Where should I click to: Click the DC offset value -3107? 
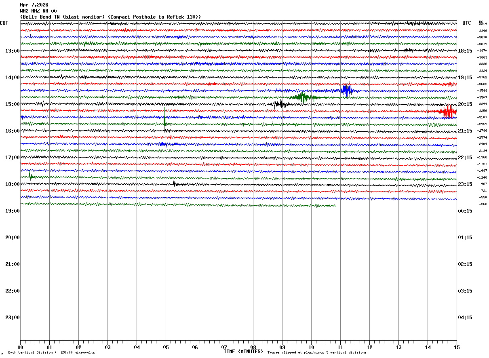[x=483, y=117]
